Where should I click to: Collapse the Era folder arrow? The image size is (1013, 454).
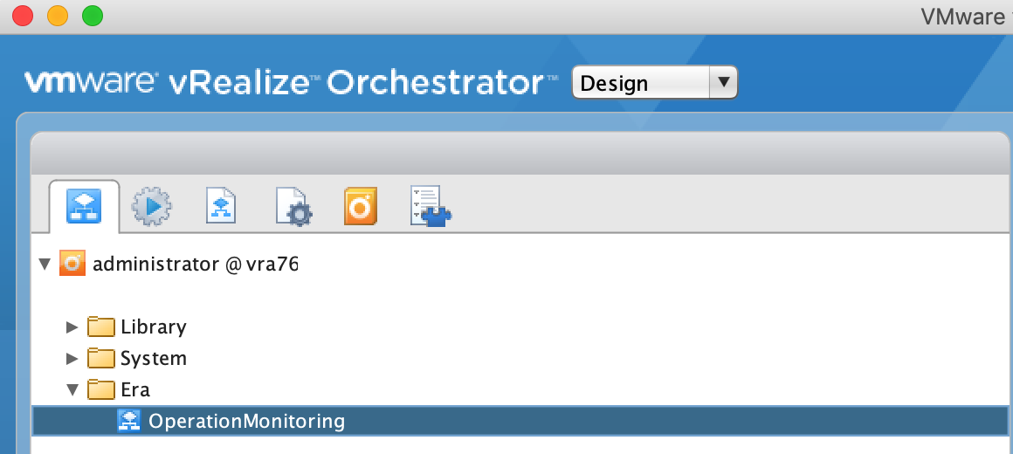pyautogui.click(x=73, y=389)
